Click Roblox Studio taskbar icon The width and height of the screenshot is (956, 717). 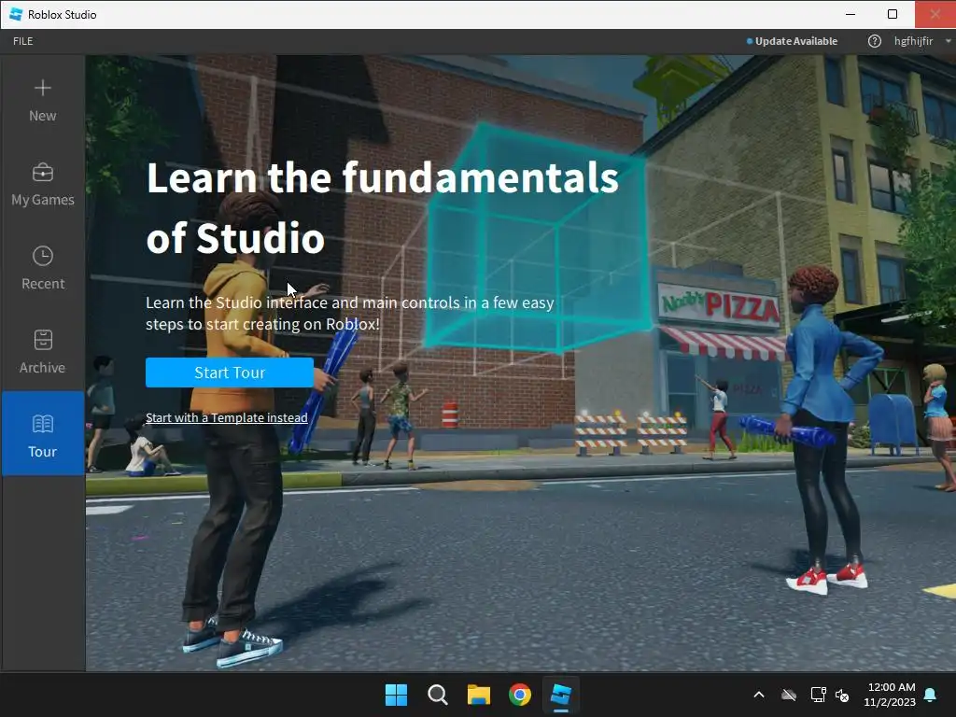point(561,695)
